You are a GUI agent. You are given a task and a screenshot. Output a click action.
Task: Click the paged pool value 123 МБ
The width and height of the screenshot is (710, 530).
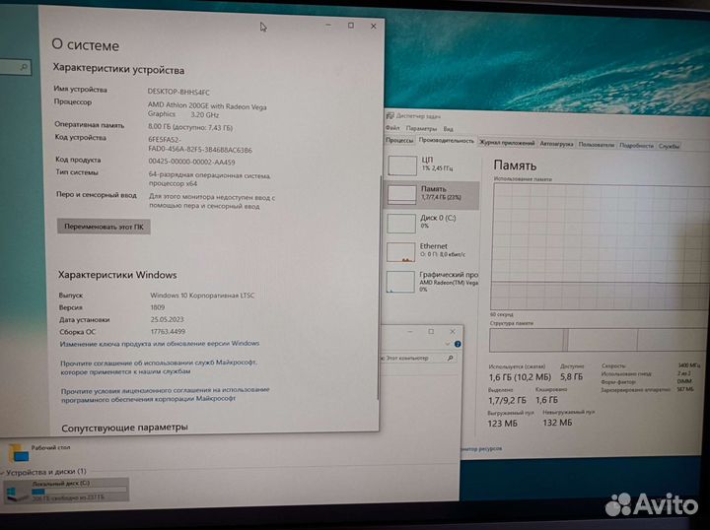tap(502, 424)
